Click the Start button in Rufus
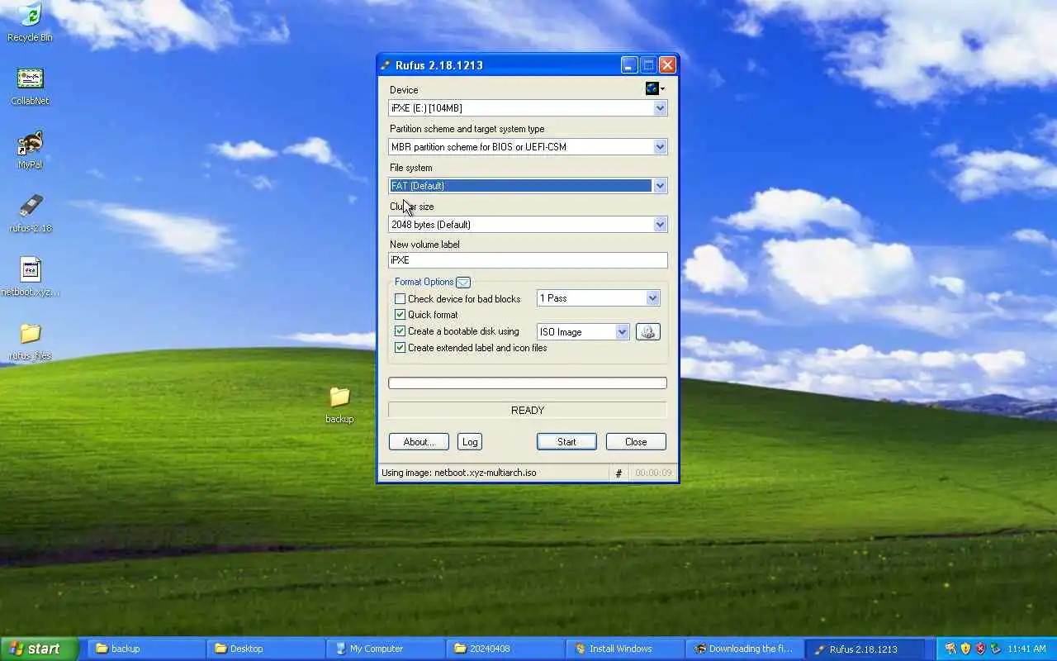The width and height of the screenshot is (1057, 661). [566, 442]
